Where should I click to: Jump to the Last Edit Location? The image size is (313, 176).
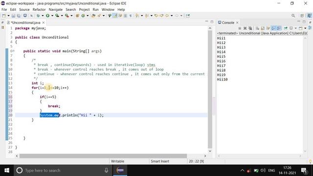[156, 16]
